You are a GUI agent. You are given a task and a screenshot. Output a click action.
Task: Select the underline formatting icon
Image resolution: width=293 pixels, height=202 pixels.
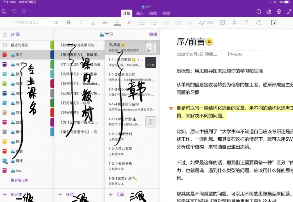coord(93,22)
